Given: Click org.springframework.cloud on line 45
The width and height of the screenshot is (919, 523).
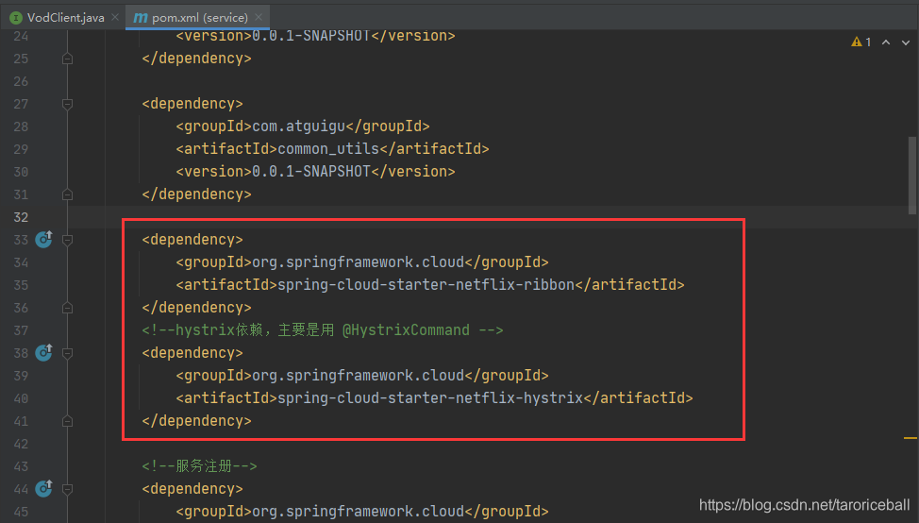Looking at the screenshot, I should tap(359, 512).
